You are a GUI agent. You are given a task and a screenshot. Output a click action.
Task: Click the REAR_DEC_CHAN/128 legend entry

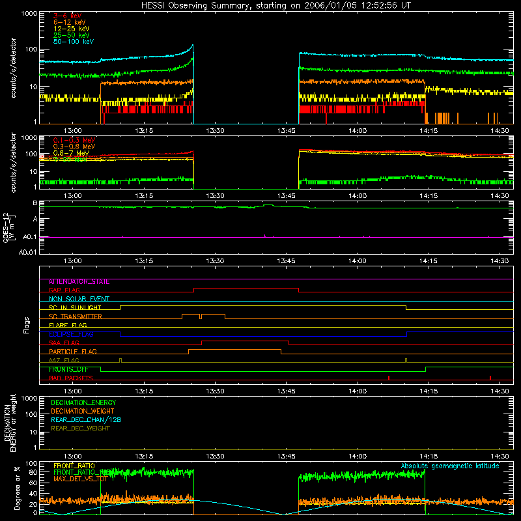point(86,420)
